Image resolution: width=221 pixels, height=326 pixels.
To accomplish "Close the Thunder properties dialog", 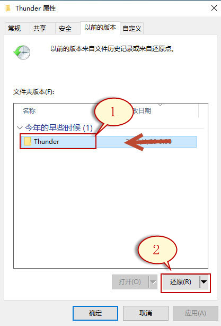I will click(214, 8).
